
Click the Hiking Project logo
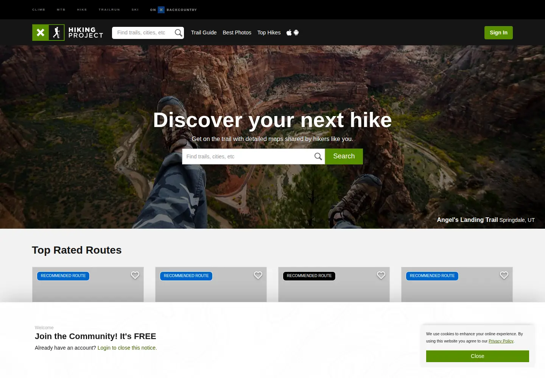[68, 33]
